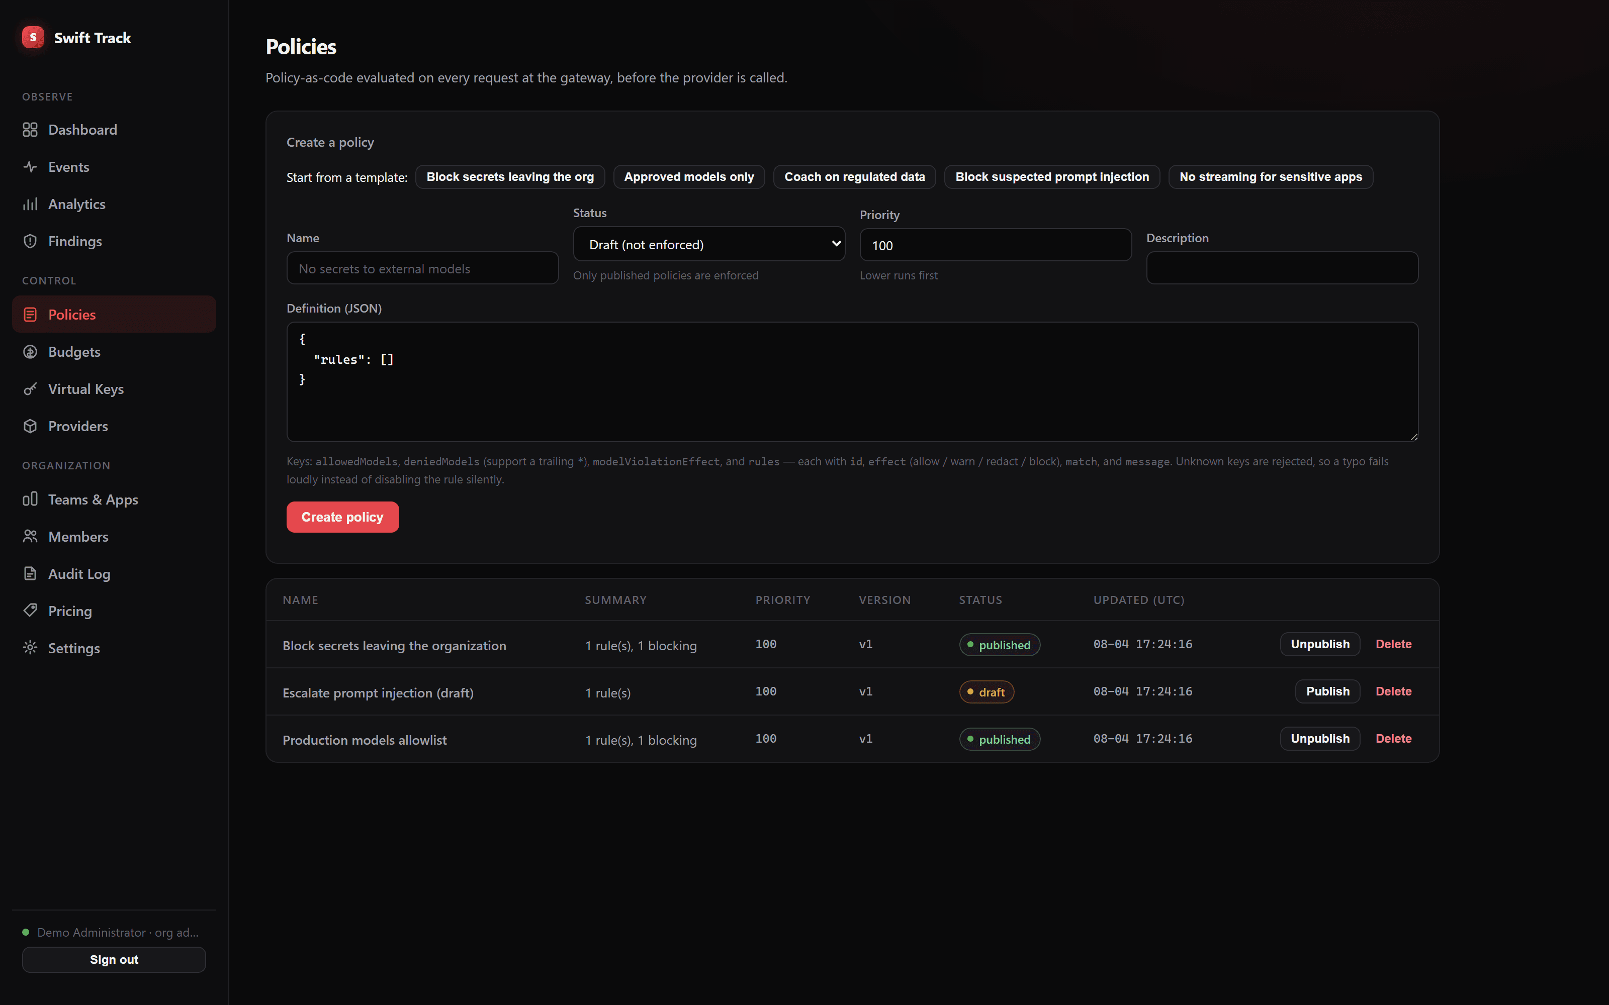Viewport: 1609px width, 1005px height.
Task: Click the red Create policy button
Action: point(342,517)
